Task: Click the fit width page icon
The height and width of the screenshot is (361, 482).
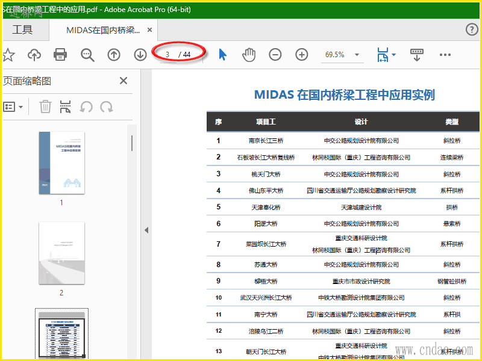Action: pos(383,55)
